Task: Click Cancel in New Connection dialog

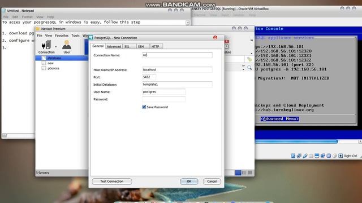Action: (212, 182)
